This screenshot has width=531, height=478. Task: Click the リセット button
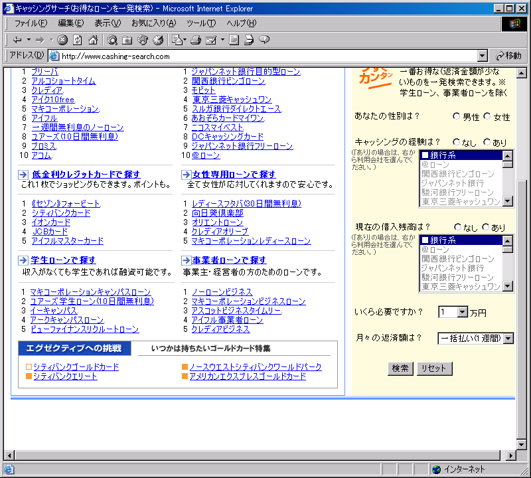coord(434,368)
